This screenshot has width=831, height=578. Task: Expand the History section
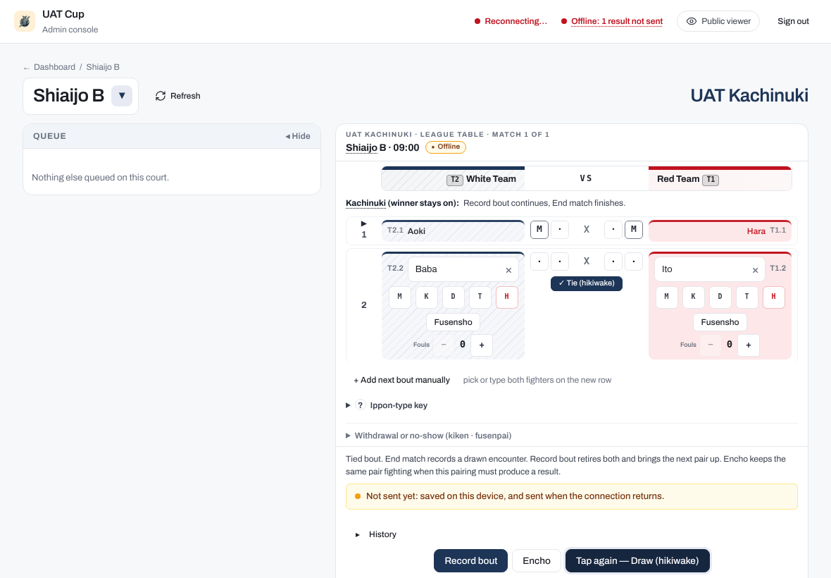coord(376,534)
